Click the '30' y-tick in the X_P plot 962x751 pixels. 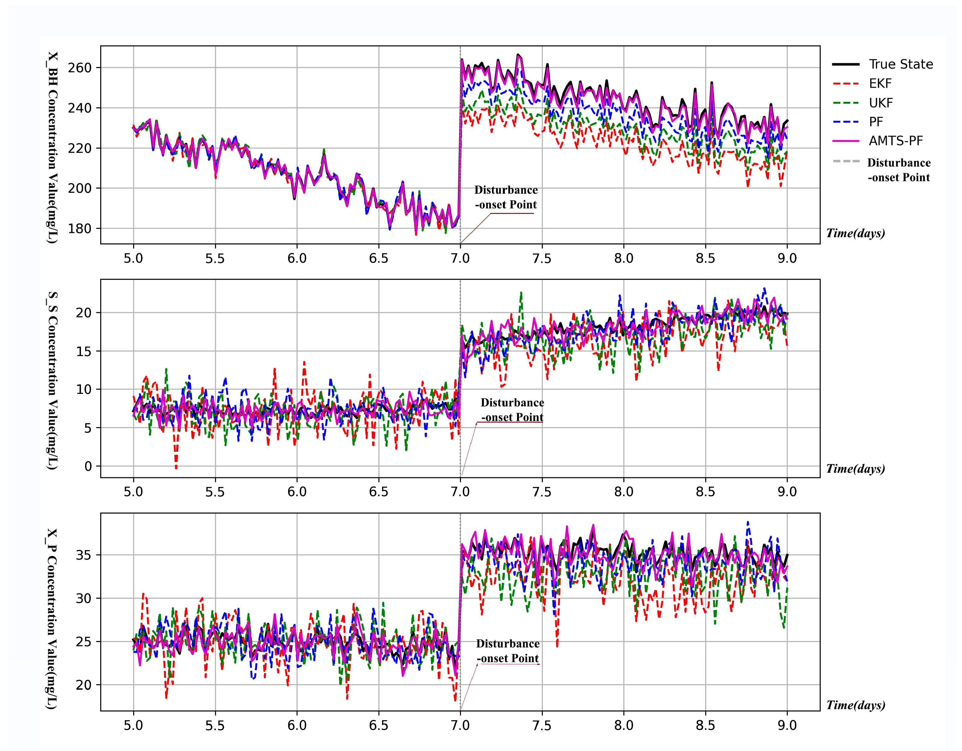point(84,599)
